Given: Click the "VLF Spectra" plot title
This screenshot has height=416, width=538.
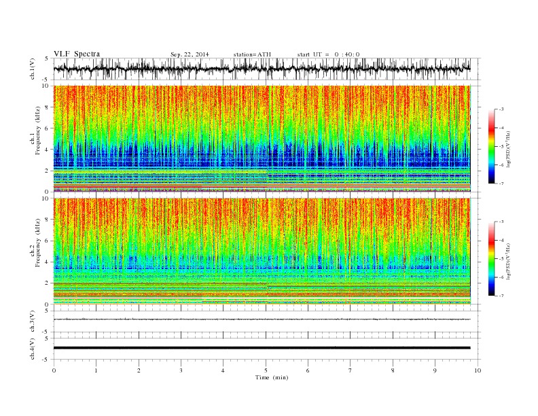Looking at the screenshot, I should tap(77, 54).
